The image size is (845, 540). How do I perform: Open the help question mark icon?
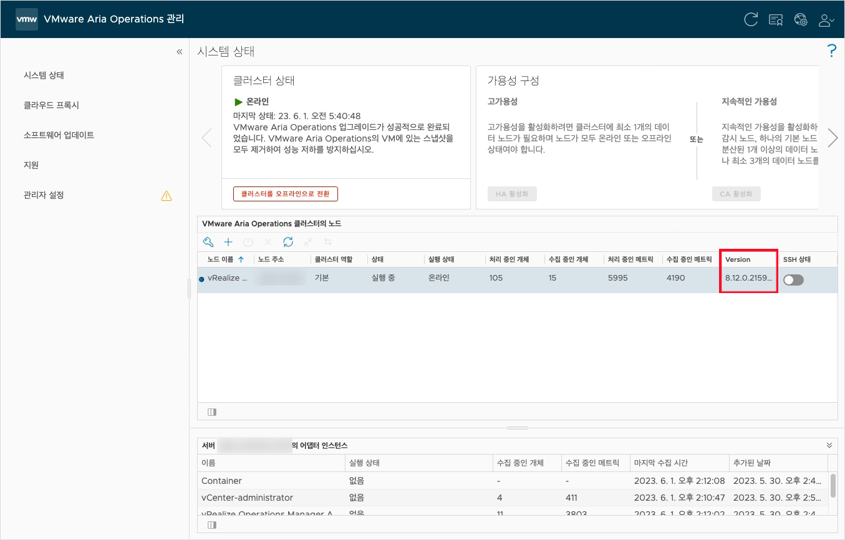pyautogui.click(x=831, y=51)
